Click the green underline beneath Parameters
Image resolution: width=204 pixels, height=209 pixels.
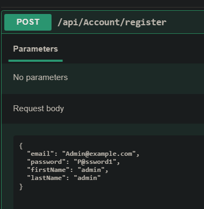(35, 61)
